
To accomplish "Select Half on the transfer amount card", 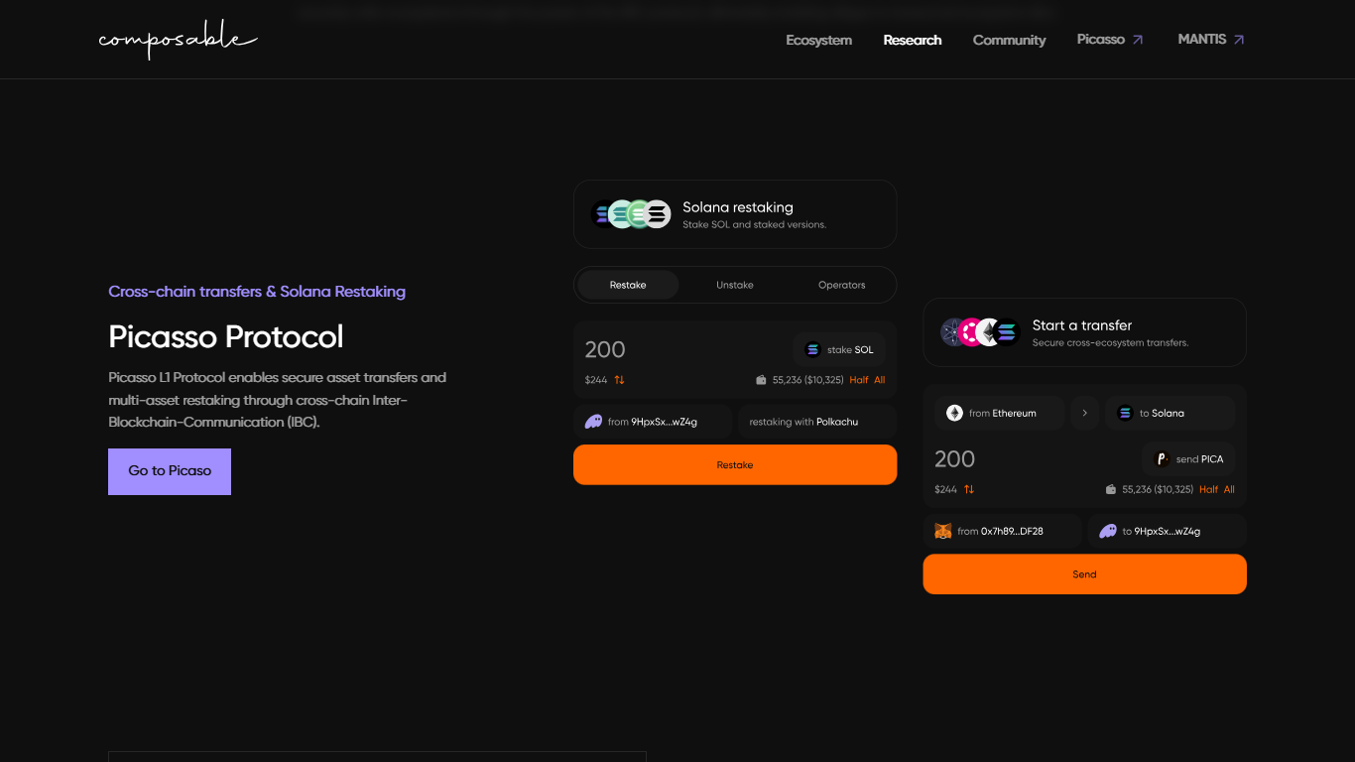I will 1209,489.
